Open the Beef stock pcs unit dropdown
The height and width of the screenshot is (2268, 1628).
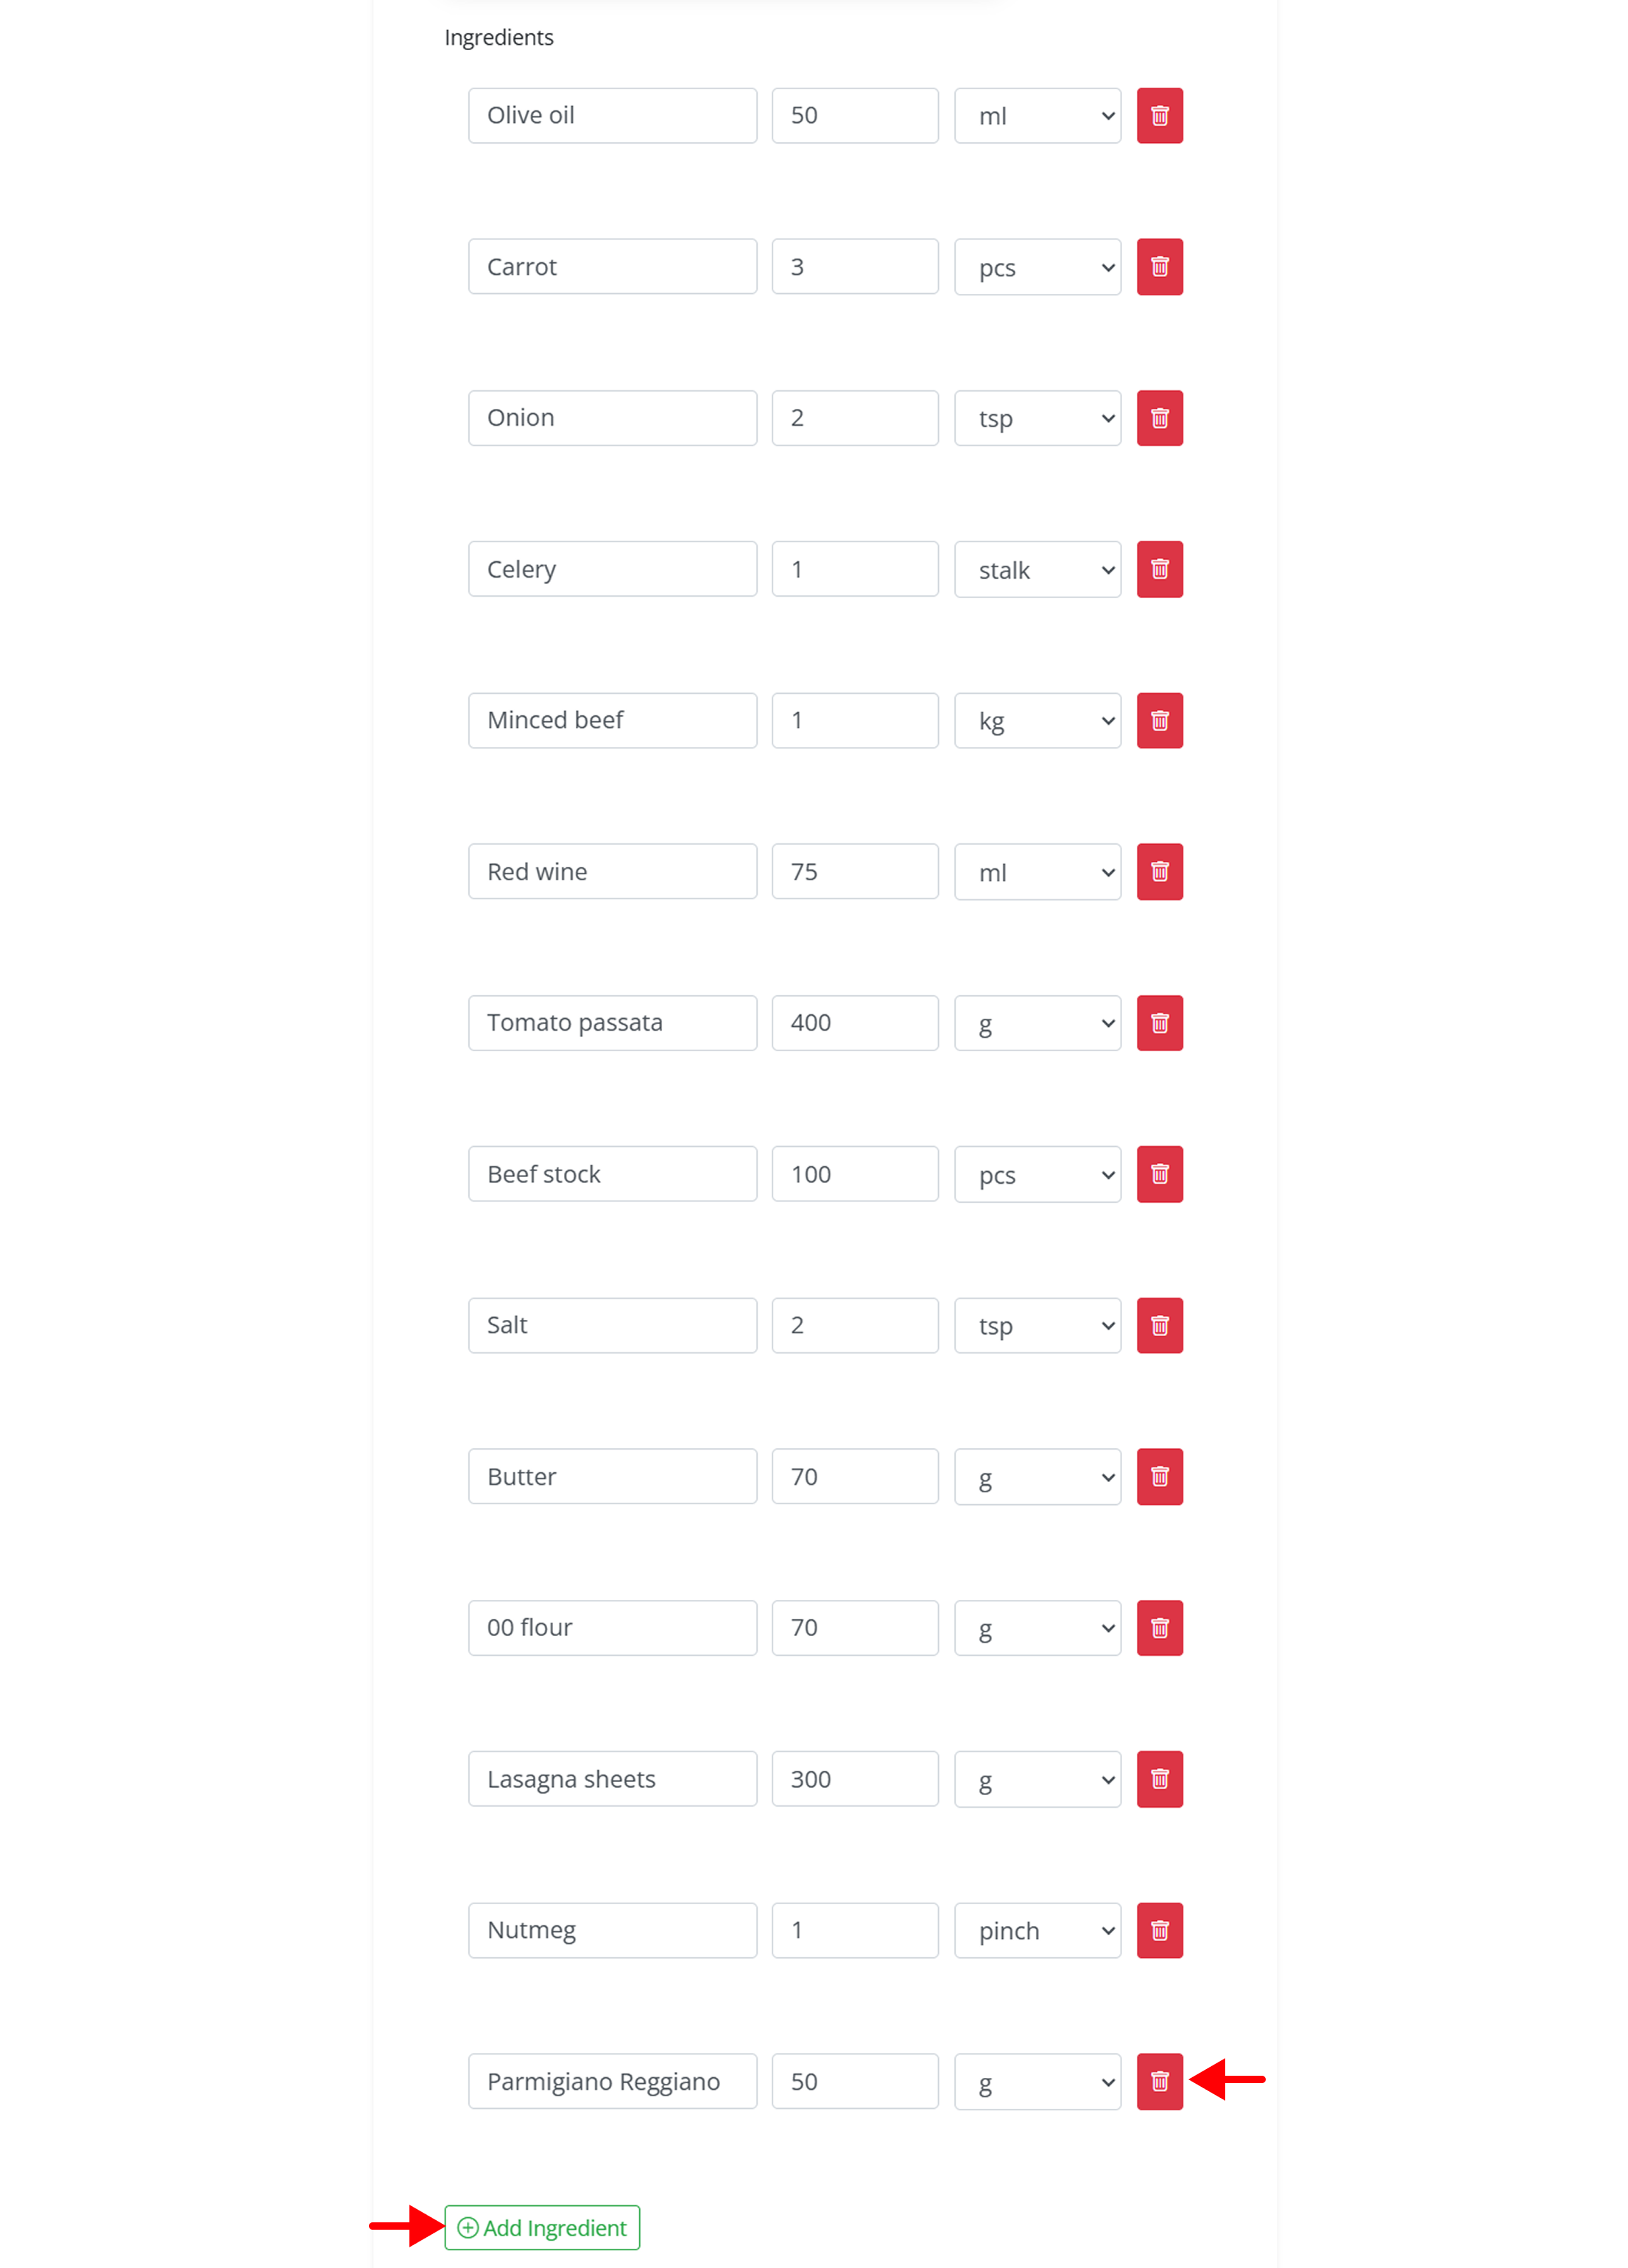coord(1037,1174)
